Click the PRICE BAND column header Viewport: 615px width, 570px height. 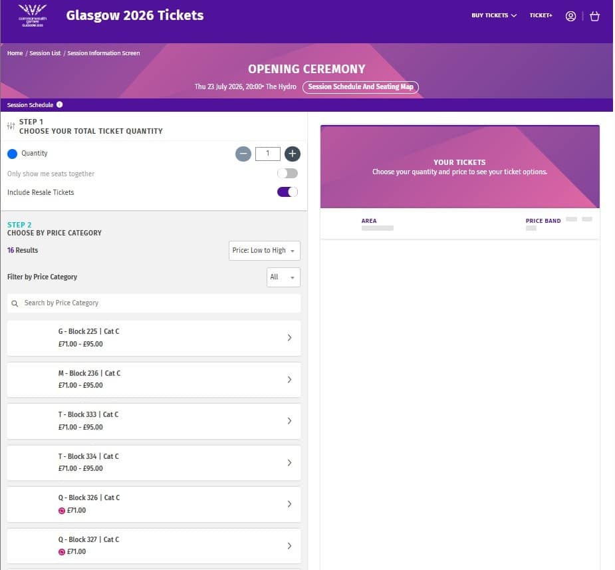click(x=543, y=221)
